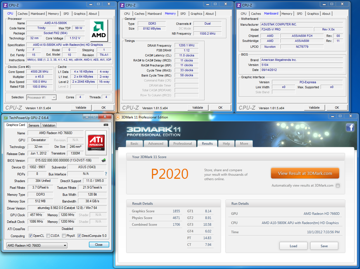This screenshot has height=269, width=360.
Task: Click the P2020 score text
Action: click(x=170, y=174)
